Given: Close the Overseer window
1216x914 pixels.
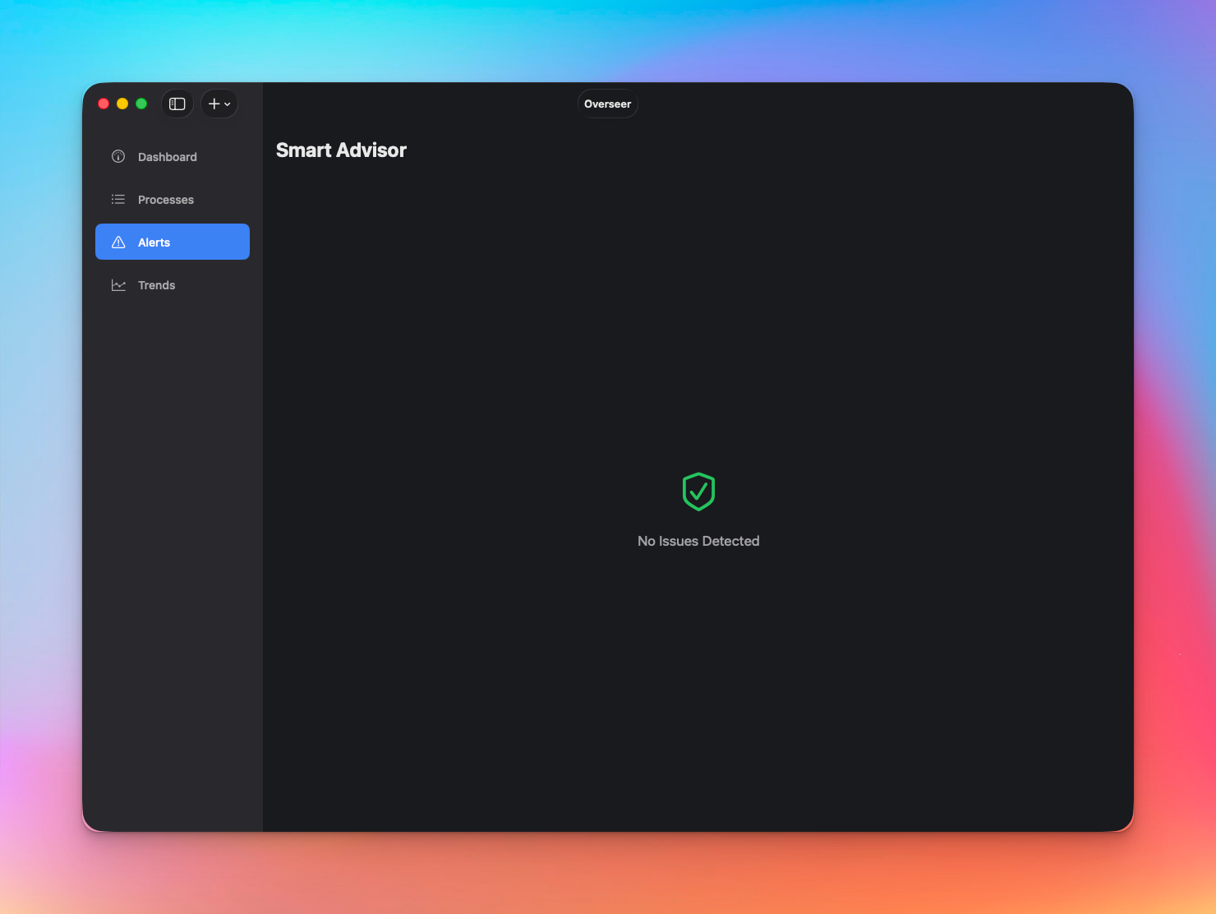Looking at the screenshot, I should click(x=104, y=104).
